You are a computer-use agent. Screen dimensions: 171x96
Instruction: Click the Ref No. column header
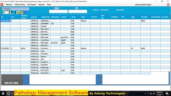106,17
